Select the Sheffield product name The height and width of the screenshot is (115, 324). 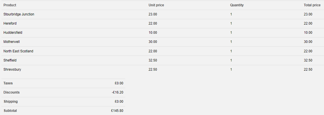[10, 60]
